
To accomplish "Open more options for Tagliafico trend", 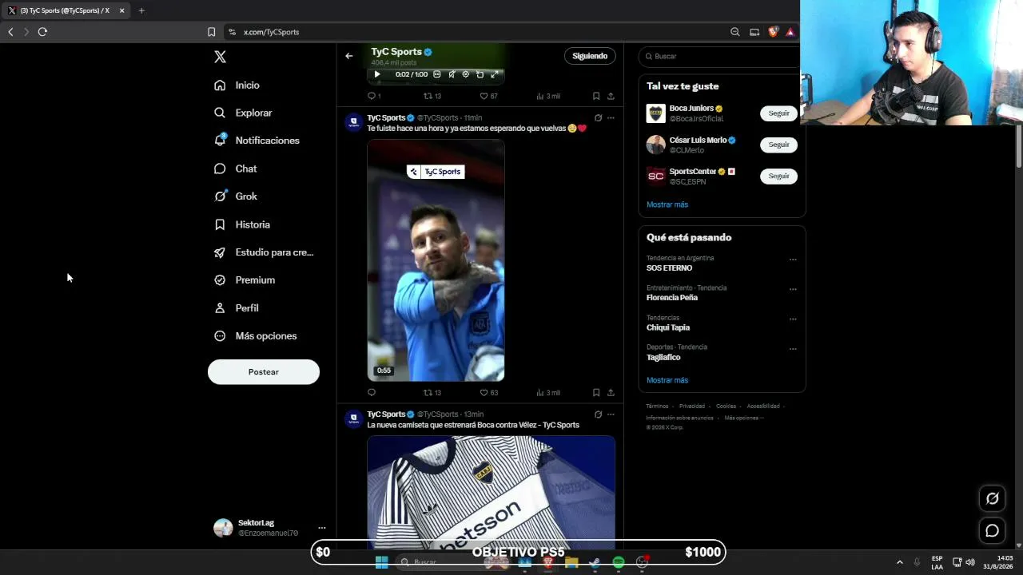I will pos(793,348).
